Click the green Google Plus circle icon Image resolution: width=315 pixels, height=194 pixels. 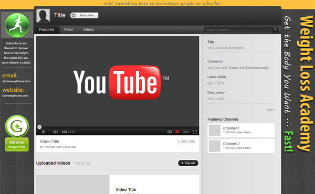tap(17, 126)
